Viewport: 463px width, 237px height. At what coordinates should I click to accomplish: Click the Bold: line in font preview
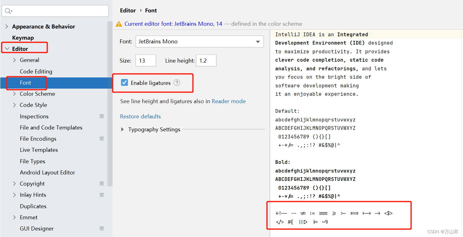(283, 162)
